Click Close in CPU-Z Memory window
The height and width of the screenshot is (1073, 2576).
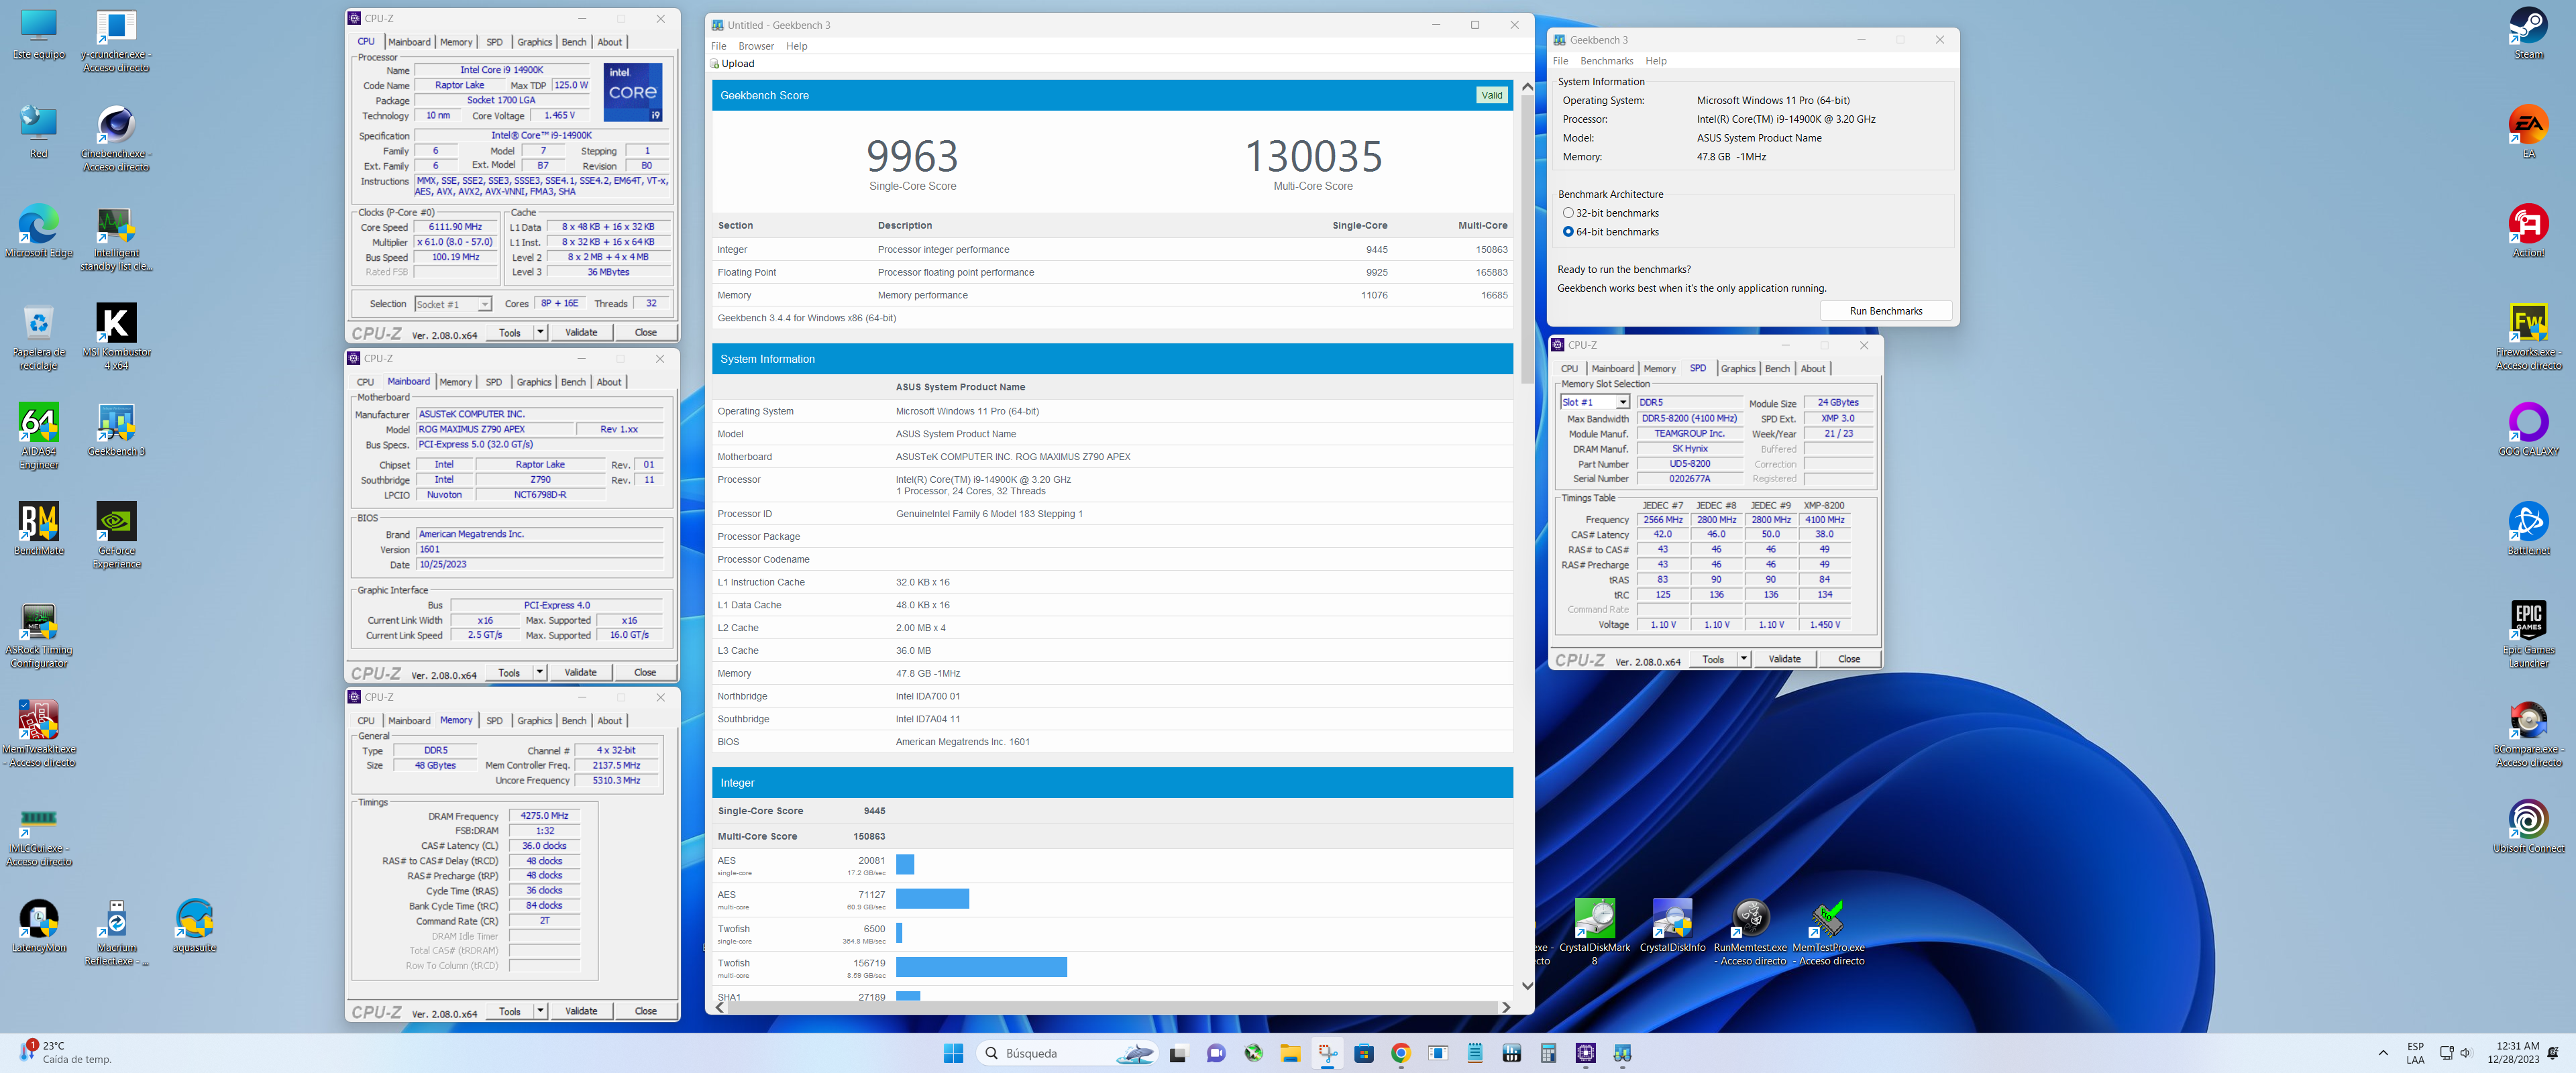pyautogui.click(x=646, y=1011)
